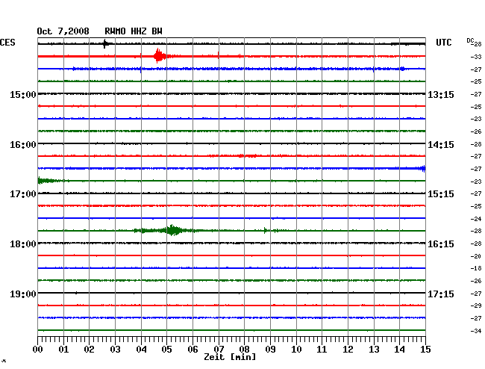The image size is (485, 369).
Task: Click minute tick label "13"
Action: click(374, 349)
